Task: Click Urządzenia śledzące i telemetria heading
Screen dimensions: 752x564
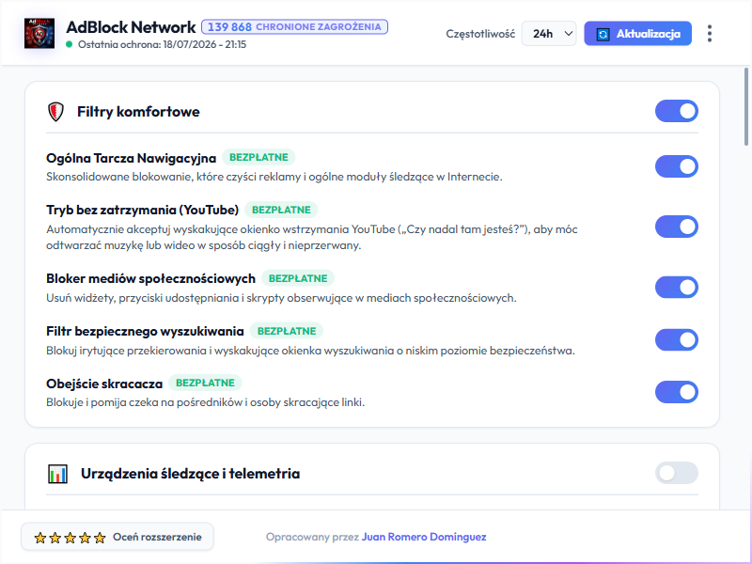Action: click(191, 474)
